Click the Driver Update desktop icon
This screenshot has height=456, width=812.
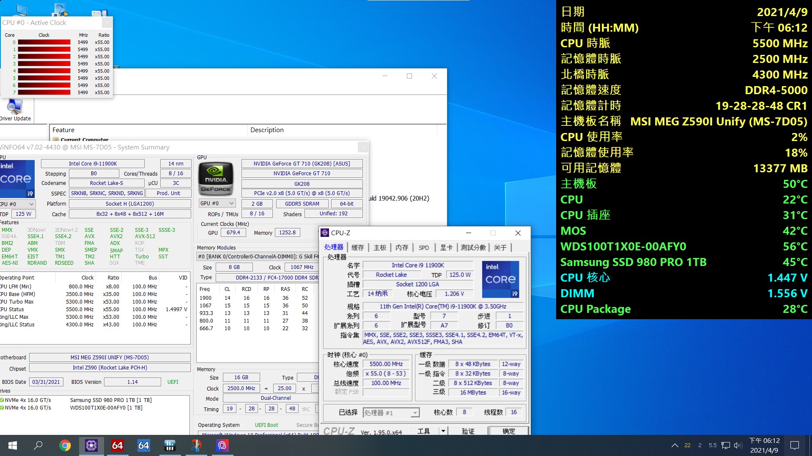[15, 110]
